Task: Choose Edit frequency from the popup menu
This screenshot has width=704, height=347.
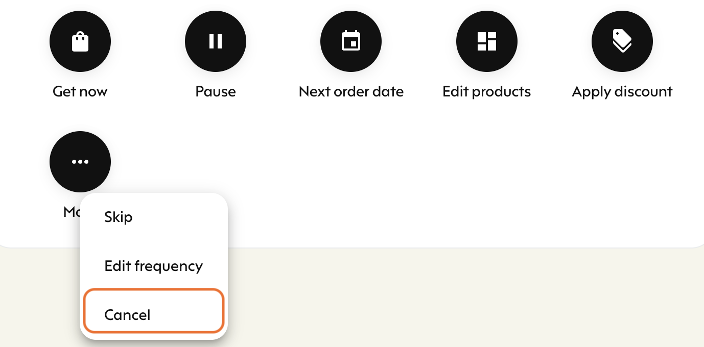Action: coord(154,266)
